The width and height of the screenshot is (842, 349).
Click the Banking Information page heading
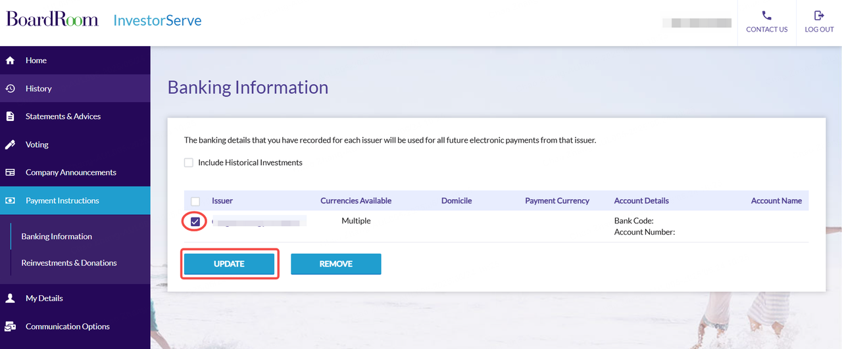point(248,87)
